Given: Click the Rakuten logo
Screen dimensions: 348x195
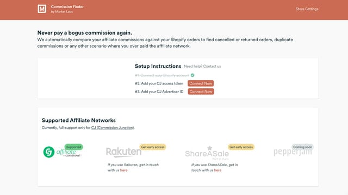Looking at the screenshot, I should point(123,152).
